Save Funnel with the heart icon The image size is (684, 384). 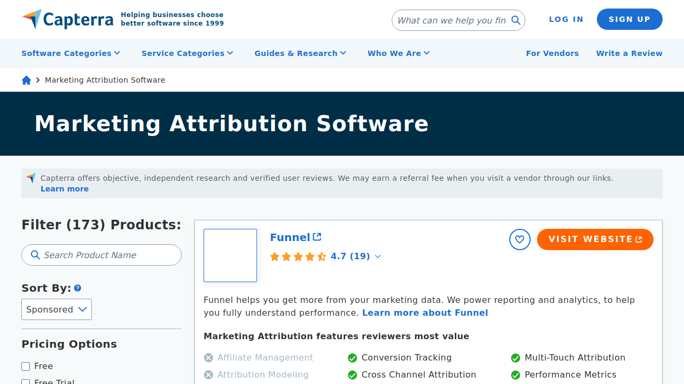coord(520,239)
